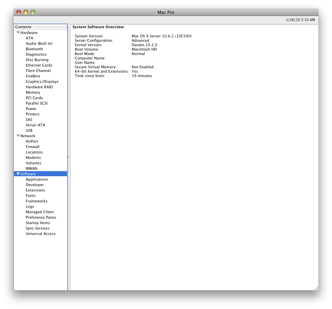Viewport: 332px width, 309px height.
Task: Select Locations item
Action: click(34, 152)
